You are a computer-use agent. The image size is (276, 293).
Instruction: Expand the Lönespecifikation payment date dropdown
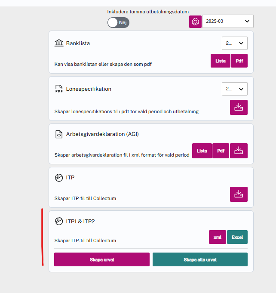234,89
